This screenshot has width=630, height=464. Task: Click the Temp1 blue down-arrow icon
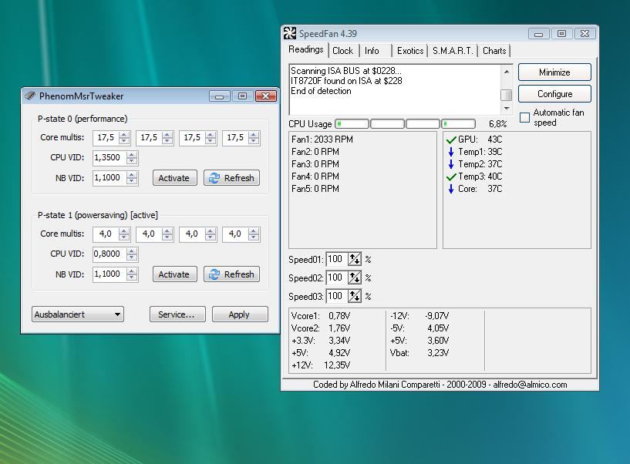click(x=451, y=152)
